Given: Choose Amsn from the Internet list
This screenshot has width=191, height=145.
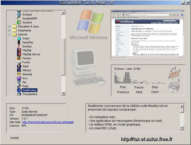Looking at the screenshot, I should tap(26, 38).
